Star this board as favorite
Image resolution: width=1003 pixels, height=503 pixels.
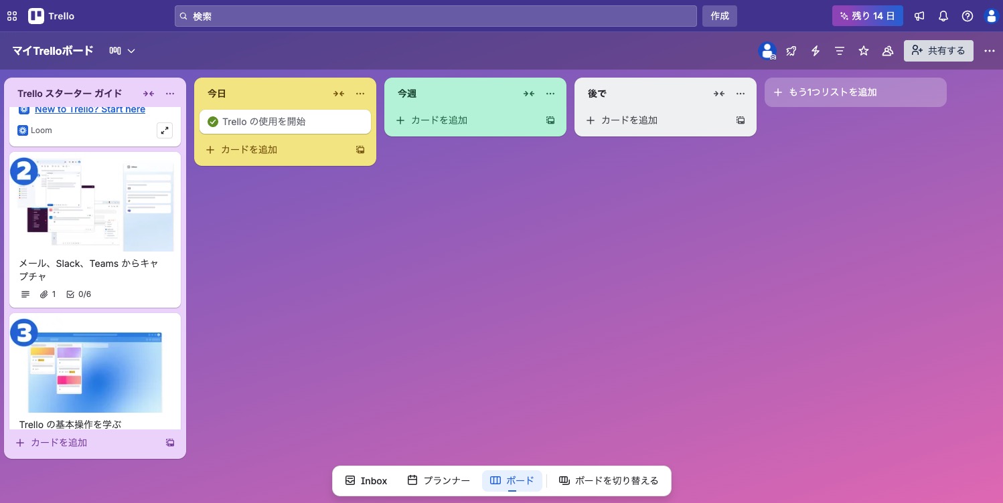point(864,51)
